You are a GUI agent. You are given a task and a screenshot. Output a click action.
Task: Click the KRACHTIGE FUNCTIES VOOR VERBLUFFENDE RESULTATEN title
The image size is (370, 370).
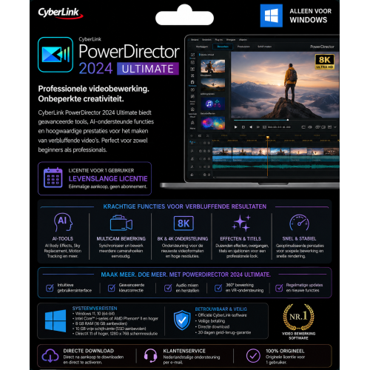185,206
